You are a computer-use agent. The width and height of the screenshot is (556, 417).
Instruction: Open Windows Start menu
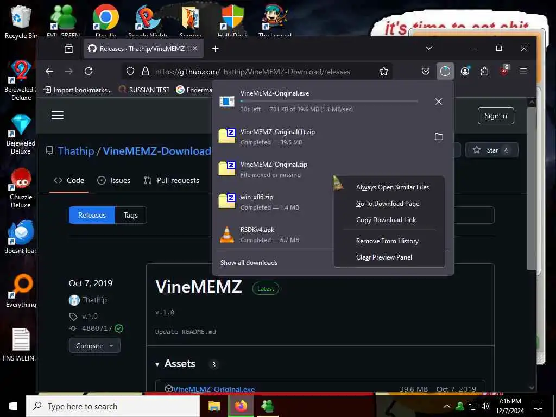coord(13,406)
